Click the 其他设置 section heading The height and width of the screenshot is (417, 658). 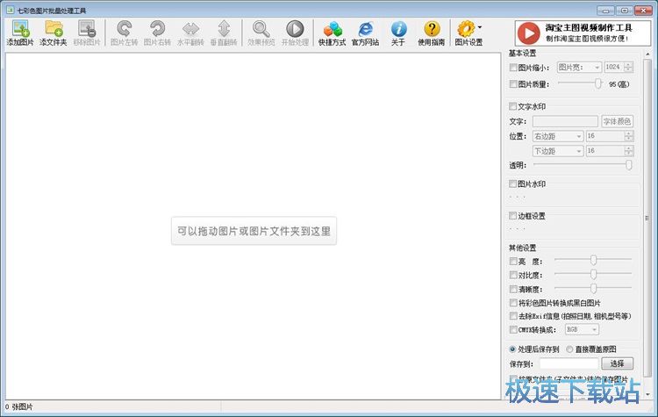(x=522, y=248)
